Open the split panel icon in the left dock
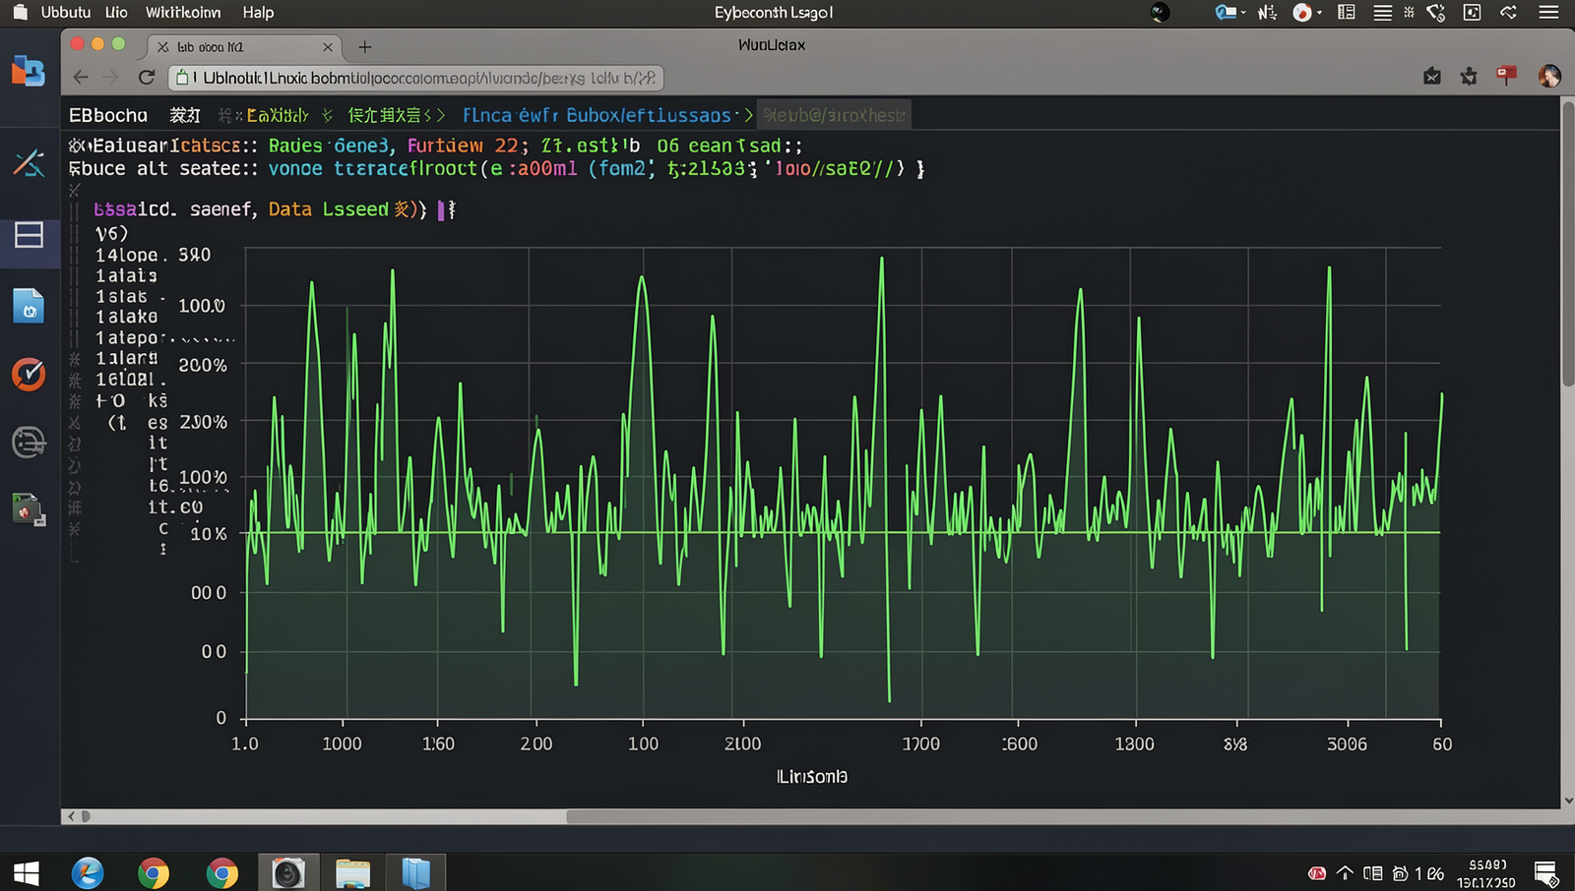The height and width of the screenshot is (891, 1575). pos(29,235)
